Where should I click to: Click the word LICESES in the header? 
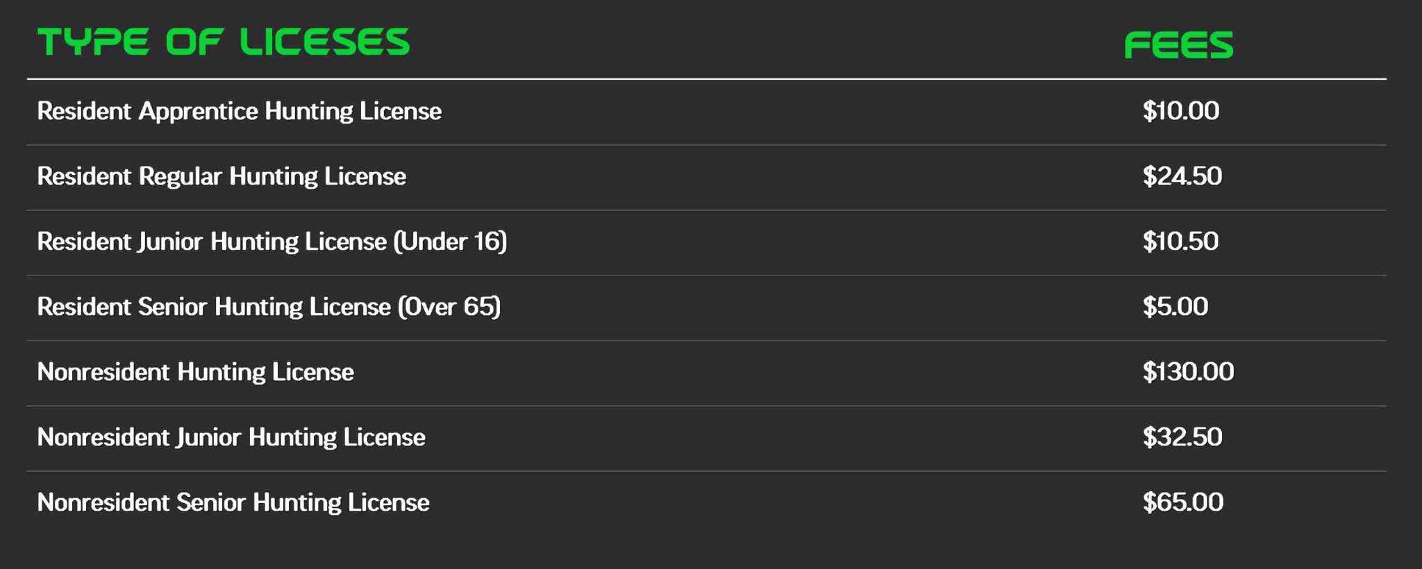click(x=325, y=42)
